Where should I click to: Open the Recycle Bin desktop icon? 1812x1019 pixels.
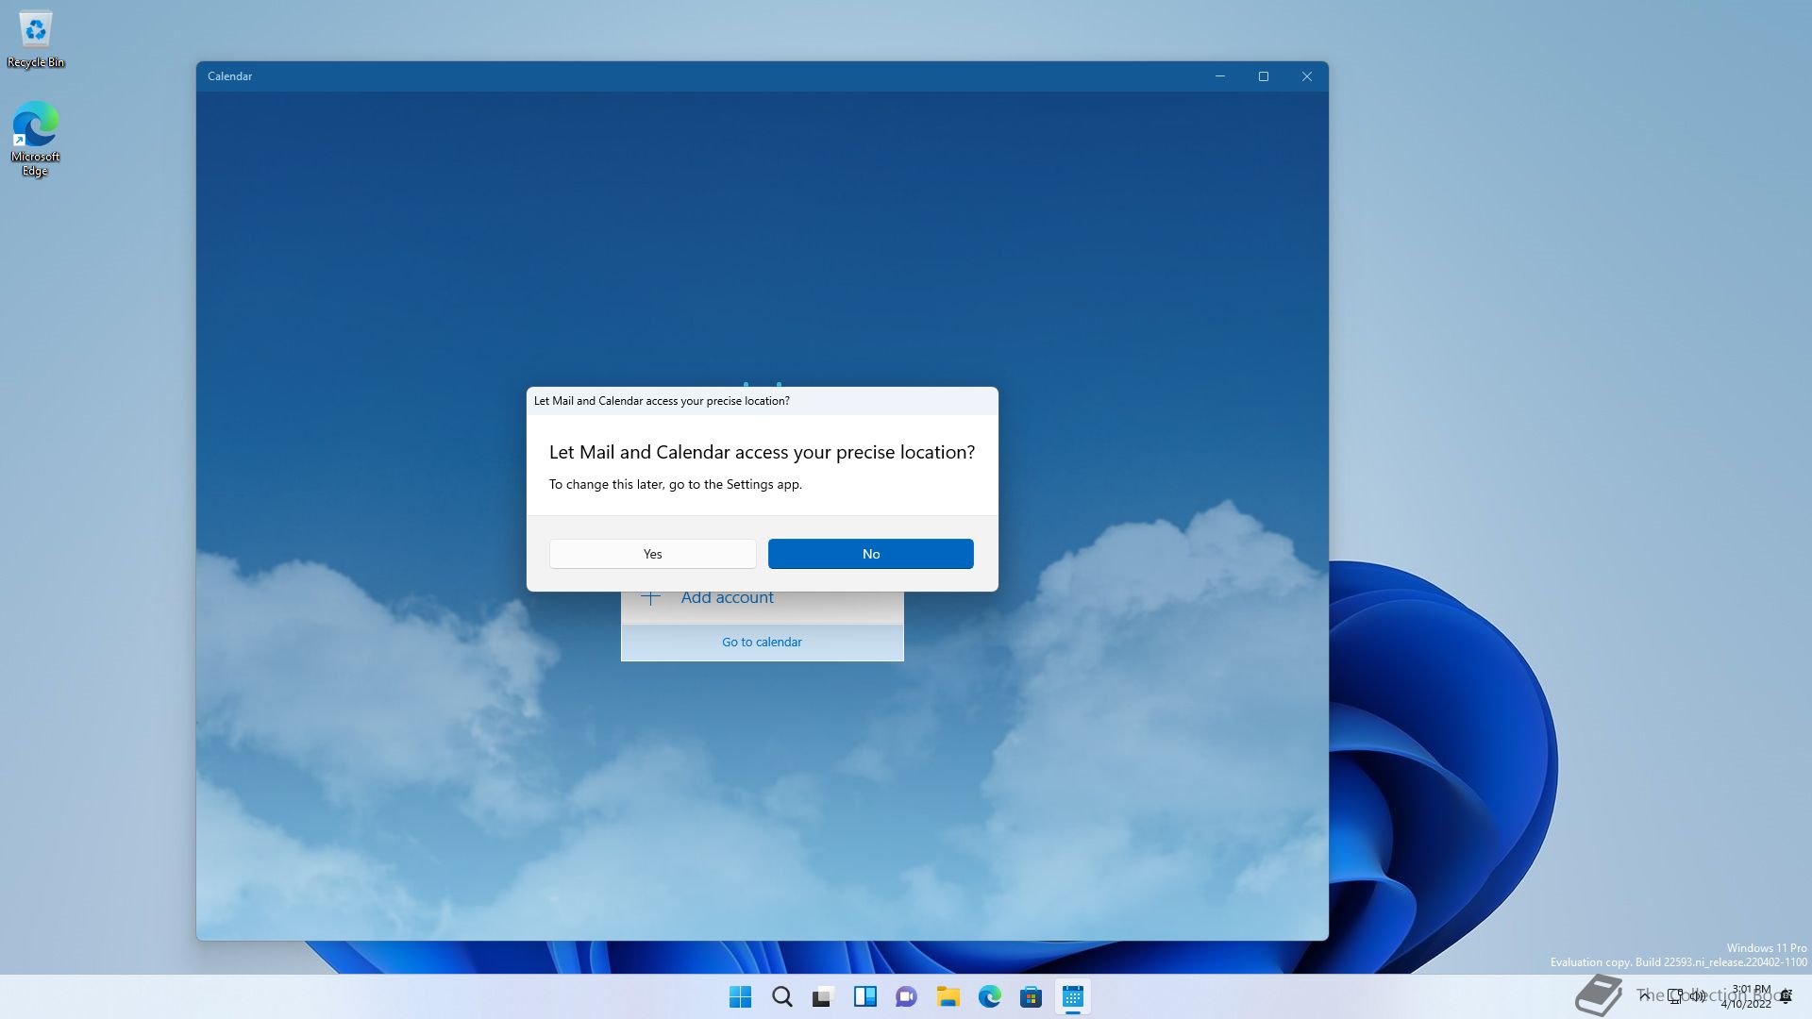36,40
